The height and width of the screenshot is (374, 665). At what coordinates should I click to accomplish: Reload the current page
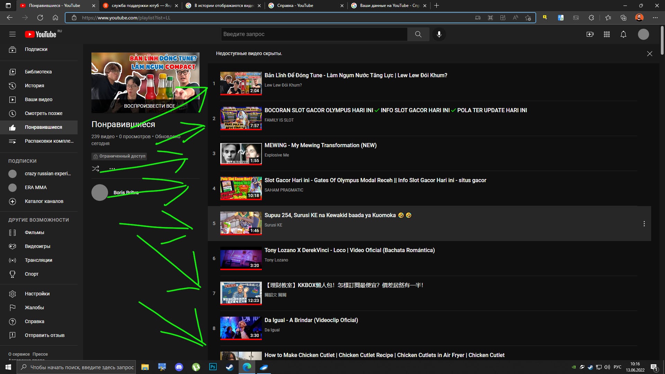click(40, 18)
